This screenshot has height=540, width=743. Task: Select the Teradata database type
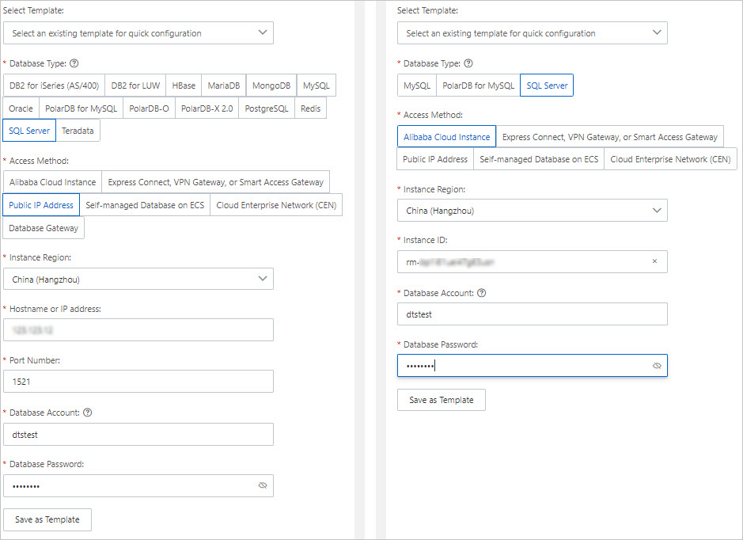pos(78,131)
